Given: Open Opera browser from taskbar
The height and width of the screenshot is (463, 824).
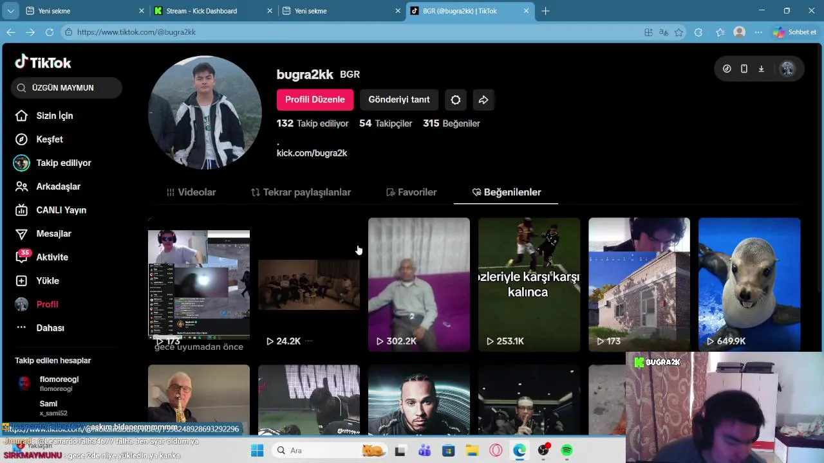Looking at the screenshot, I should pos(496,450).
